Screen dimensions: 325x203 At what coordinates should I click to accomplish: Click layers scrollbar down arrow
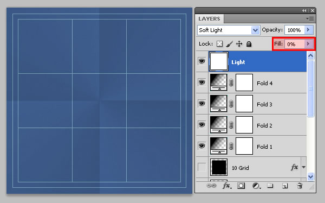point(310,176)
